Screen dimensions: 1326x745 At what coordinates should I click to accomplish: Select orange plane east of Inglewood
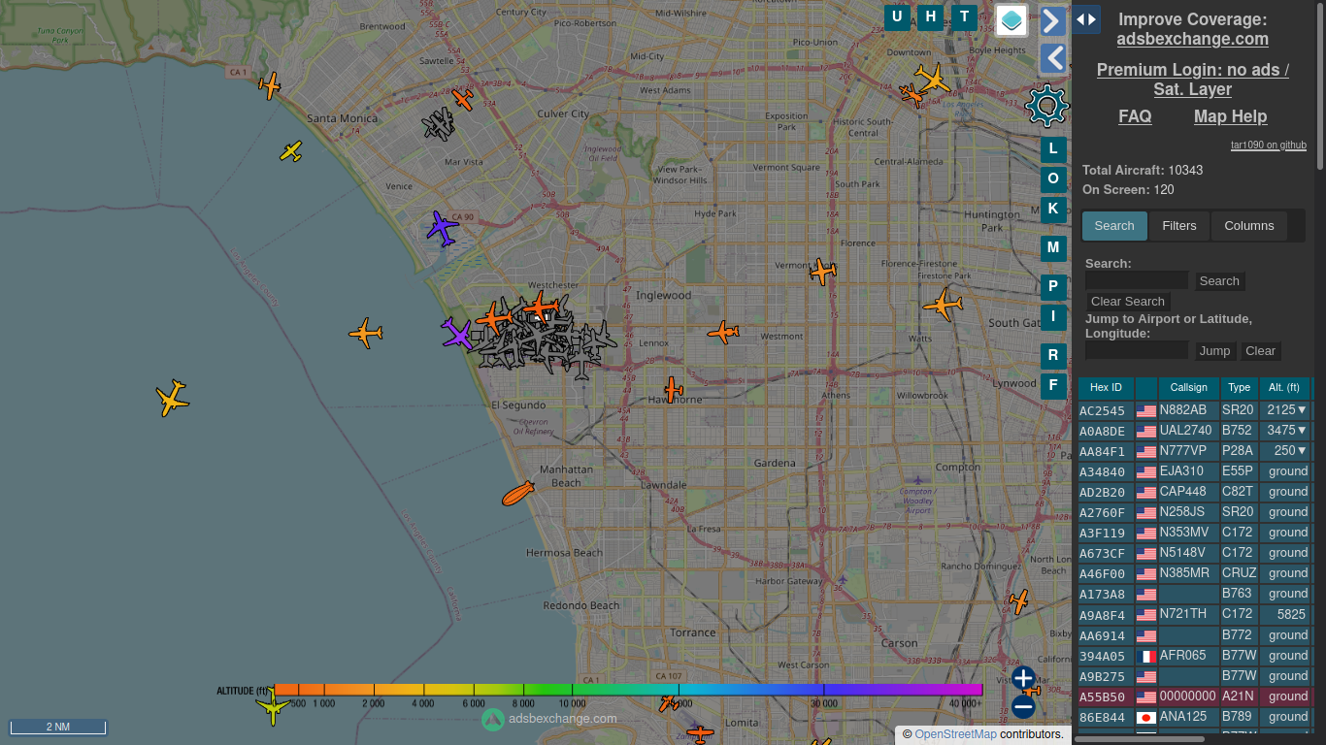(723, 333)
